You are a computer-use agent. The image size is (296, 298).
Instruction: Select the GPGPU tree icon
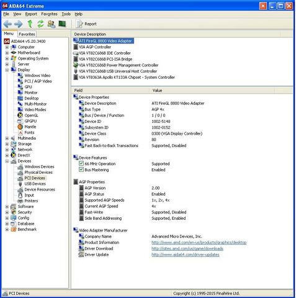(20, 121)
